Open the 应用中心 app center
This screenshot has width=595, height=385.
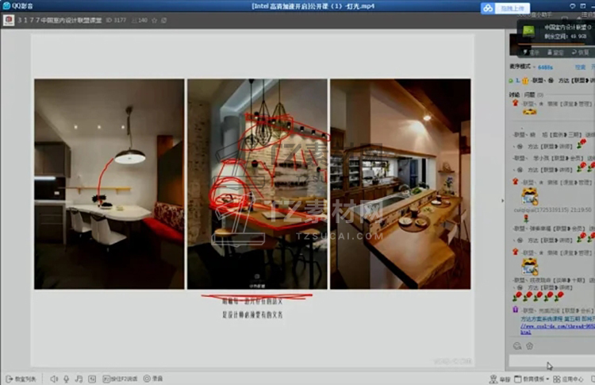tap(568, 379)
